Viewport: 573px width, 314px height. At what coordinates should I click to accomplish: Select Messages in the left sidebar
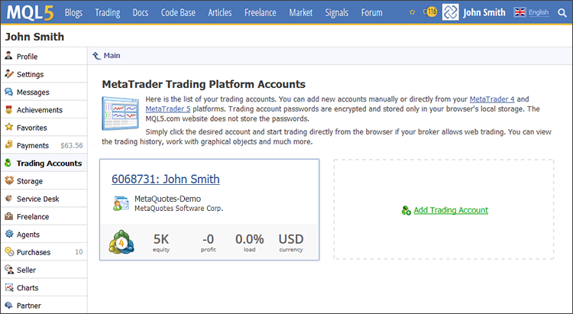click(33, 92)
